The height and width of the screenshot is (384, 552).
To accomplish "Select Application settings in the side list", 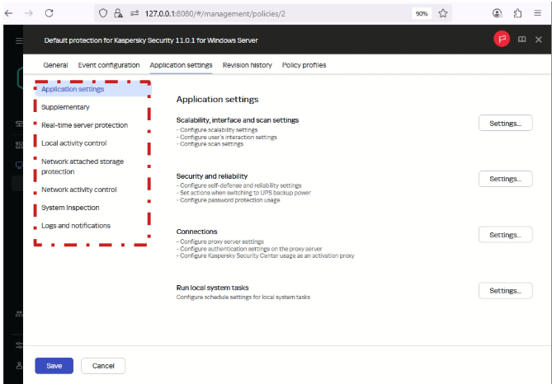I will (x=93, y=89).
